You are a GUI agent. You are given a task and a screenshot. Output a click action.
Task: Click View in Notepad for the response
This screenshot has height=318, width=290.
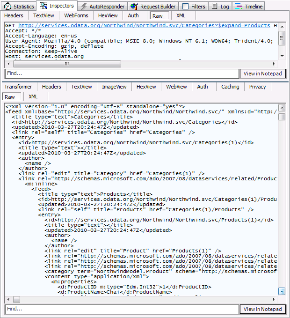click(x=263, y=309)
